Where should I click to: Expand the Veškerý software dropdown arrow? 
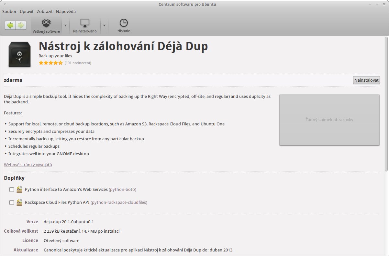coord(65,25)
